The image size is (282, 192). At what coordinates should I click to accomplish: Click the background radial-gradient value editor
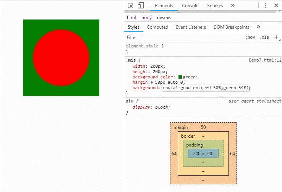click(205, 88)
